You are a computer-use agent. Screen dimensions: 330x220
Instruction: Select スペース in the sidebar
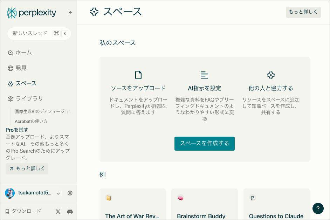tap(26, 83)
